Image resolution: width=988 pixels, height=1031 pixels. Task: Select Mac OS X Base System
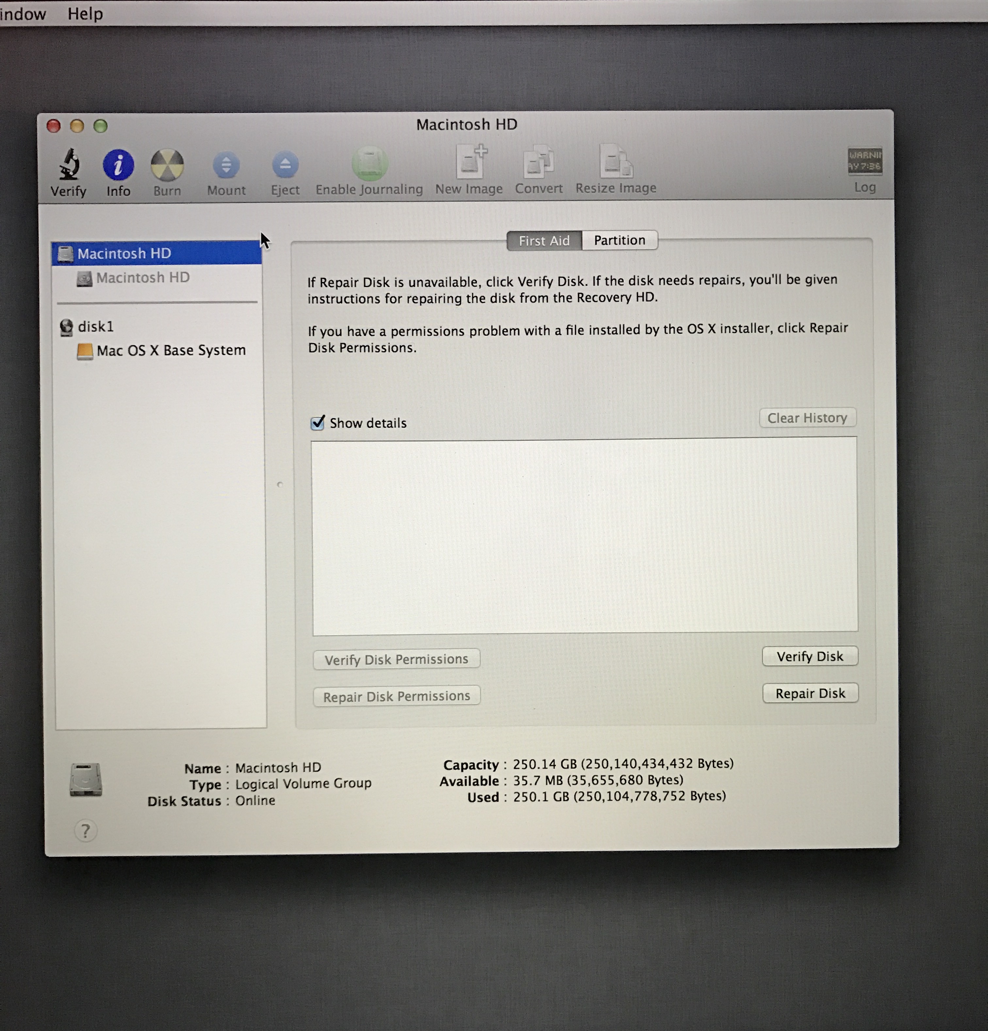click(x=171, y=350)
